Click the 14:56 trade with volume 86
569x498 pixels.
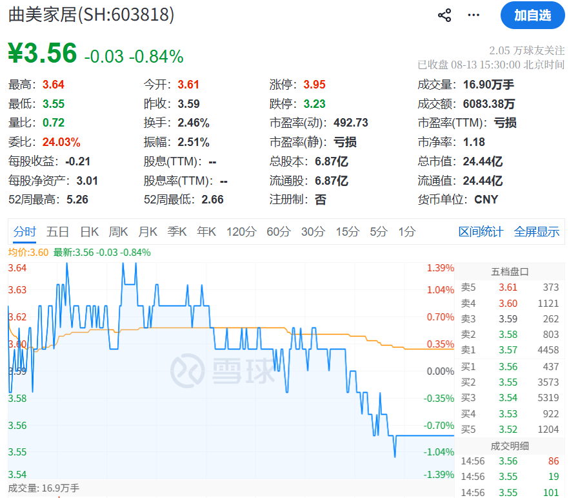pyautogui.click(x=510, y=461)
